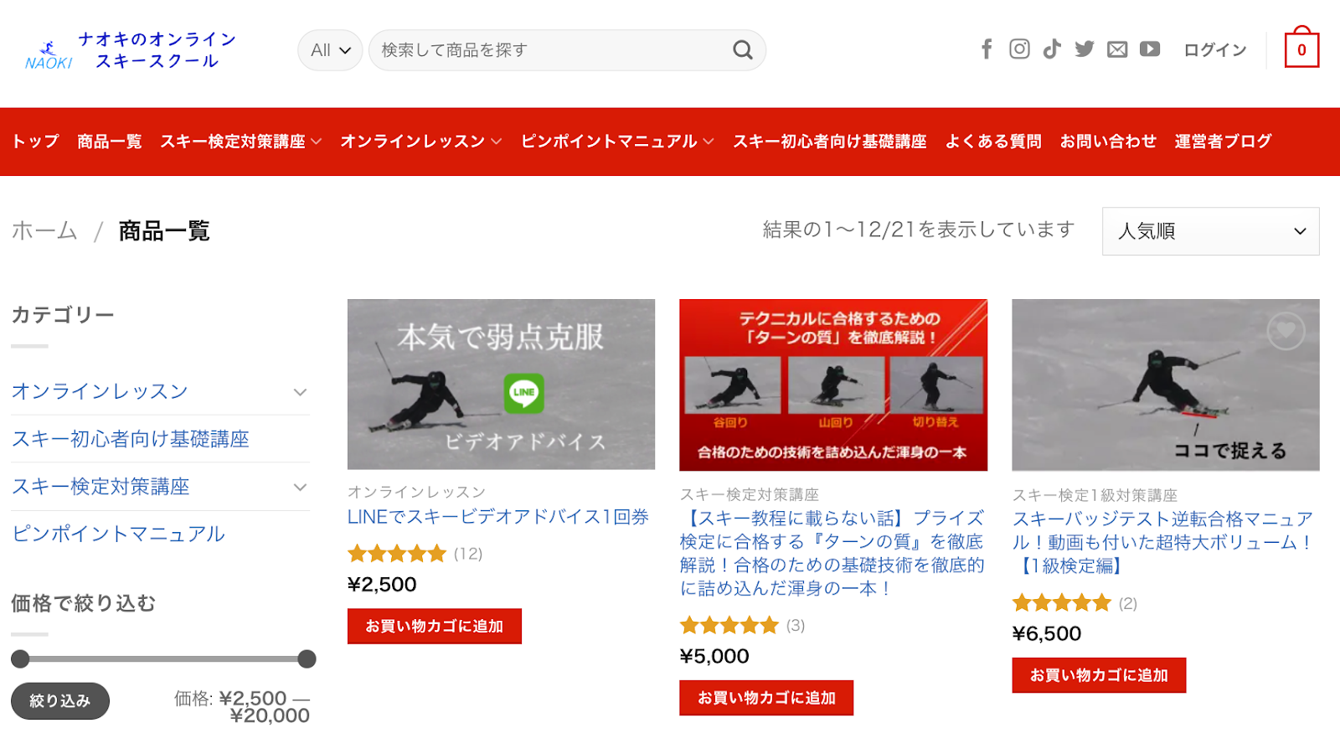Click the ログイン link

(1215, 50)
